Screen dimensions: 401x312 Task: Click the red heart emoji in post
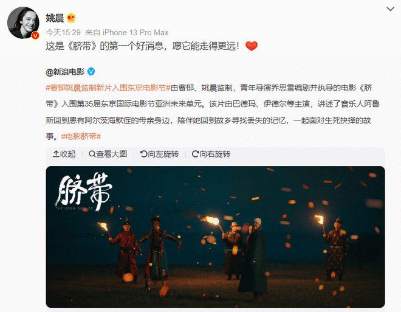point(252,46)
